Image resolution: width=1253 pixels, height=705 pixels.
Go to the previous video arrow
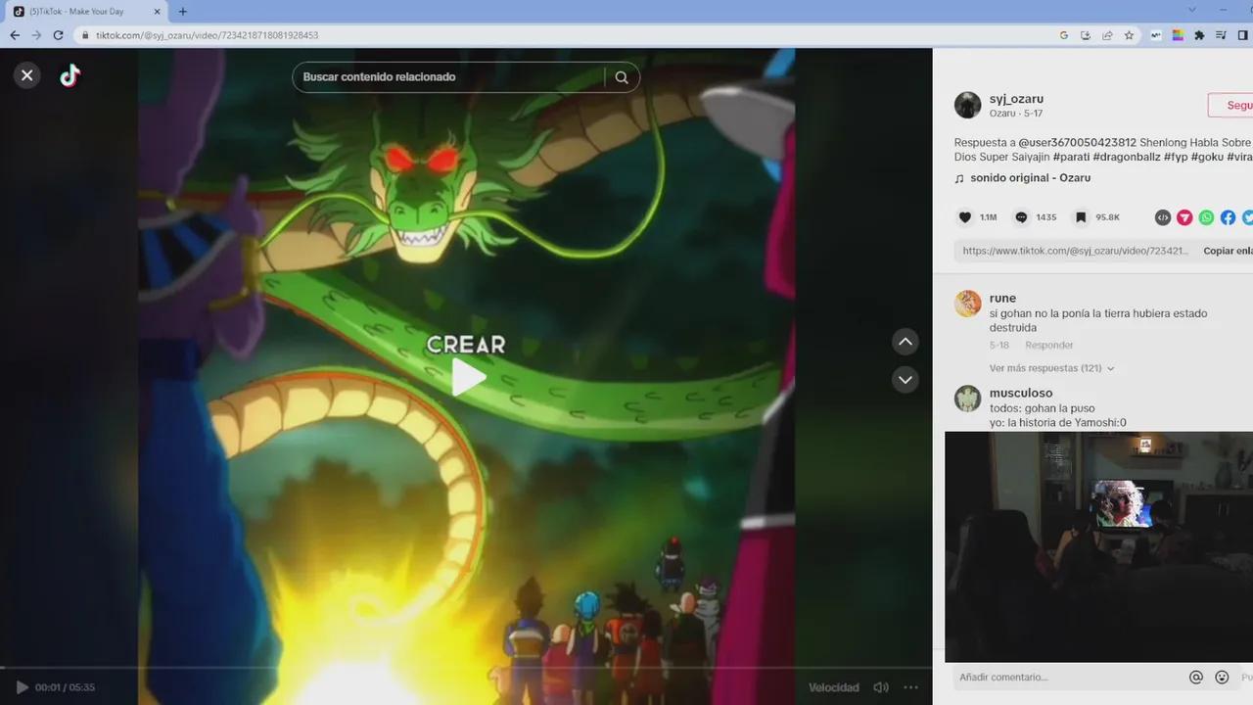point(905,342)
